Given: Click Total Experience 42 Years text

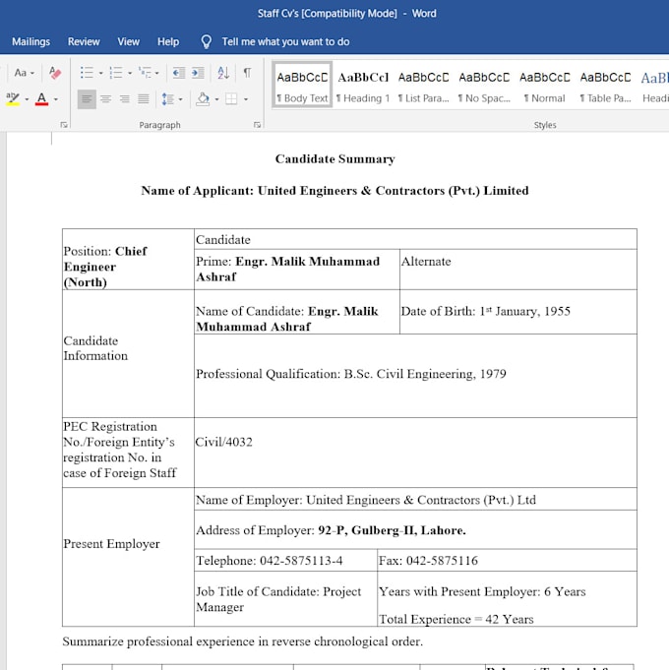Looking at the screenshot, I should pos(456,619).
